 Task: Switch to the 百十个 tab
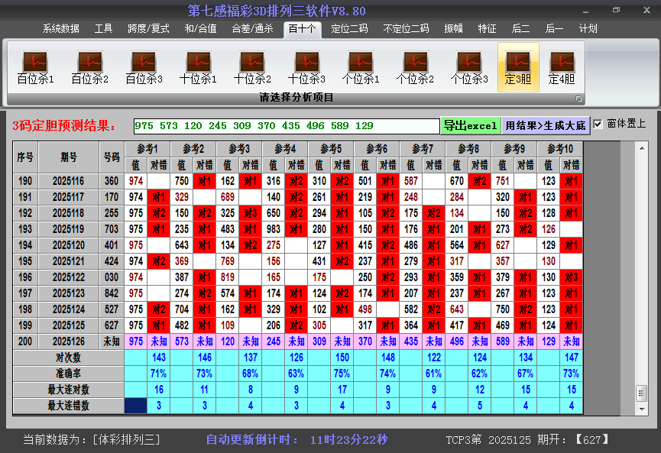[x=303, y=29]
